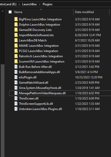Click Plugins in the address bar
This screenshot has width=111, height=157.
(48, 4)
